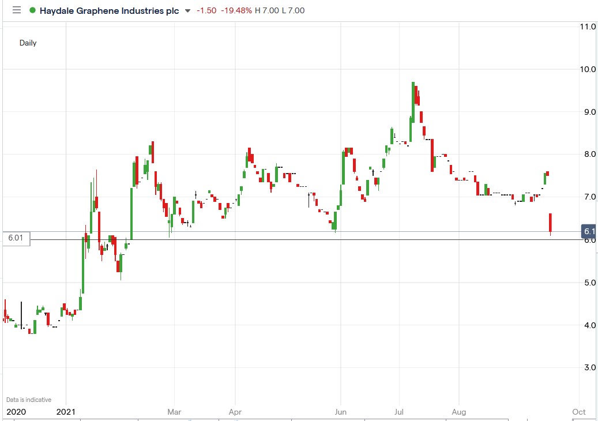Image resolution: width=598 pixels, height=421 pixels.
Task: Click the 8.0 price axis label
Action: 589,154
